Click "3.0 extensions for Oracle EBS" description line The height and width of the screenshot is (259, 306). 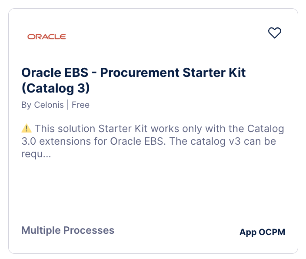87,142
